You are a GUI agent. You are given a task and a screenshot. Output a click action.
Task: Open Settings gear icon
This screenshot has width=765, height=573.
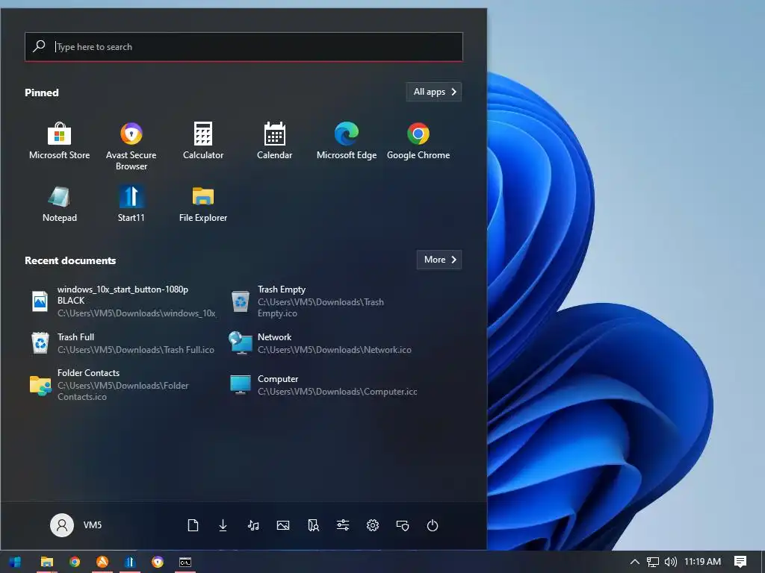[x=373, y=525]
